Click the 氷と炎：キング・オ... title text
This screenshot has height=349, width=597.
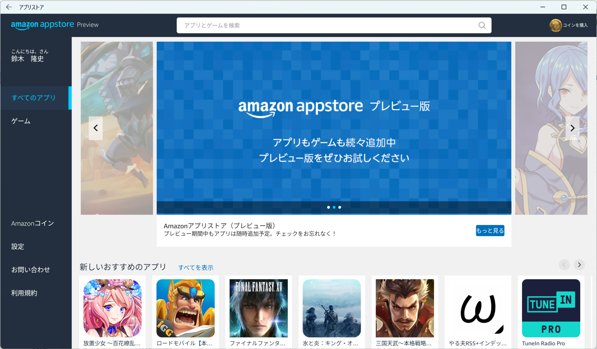[x=331, y=343]
